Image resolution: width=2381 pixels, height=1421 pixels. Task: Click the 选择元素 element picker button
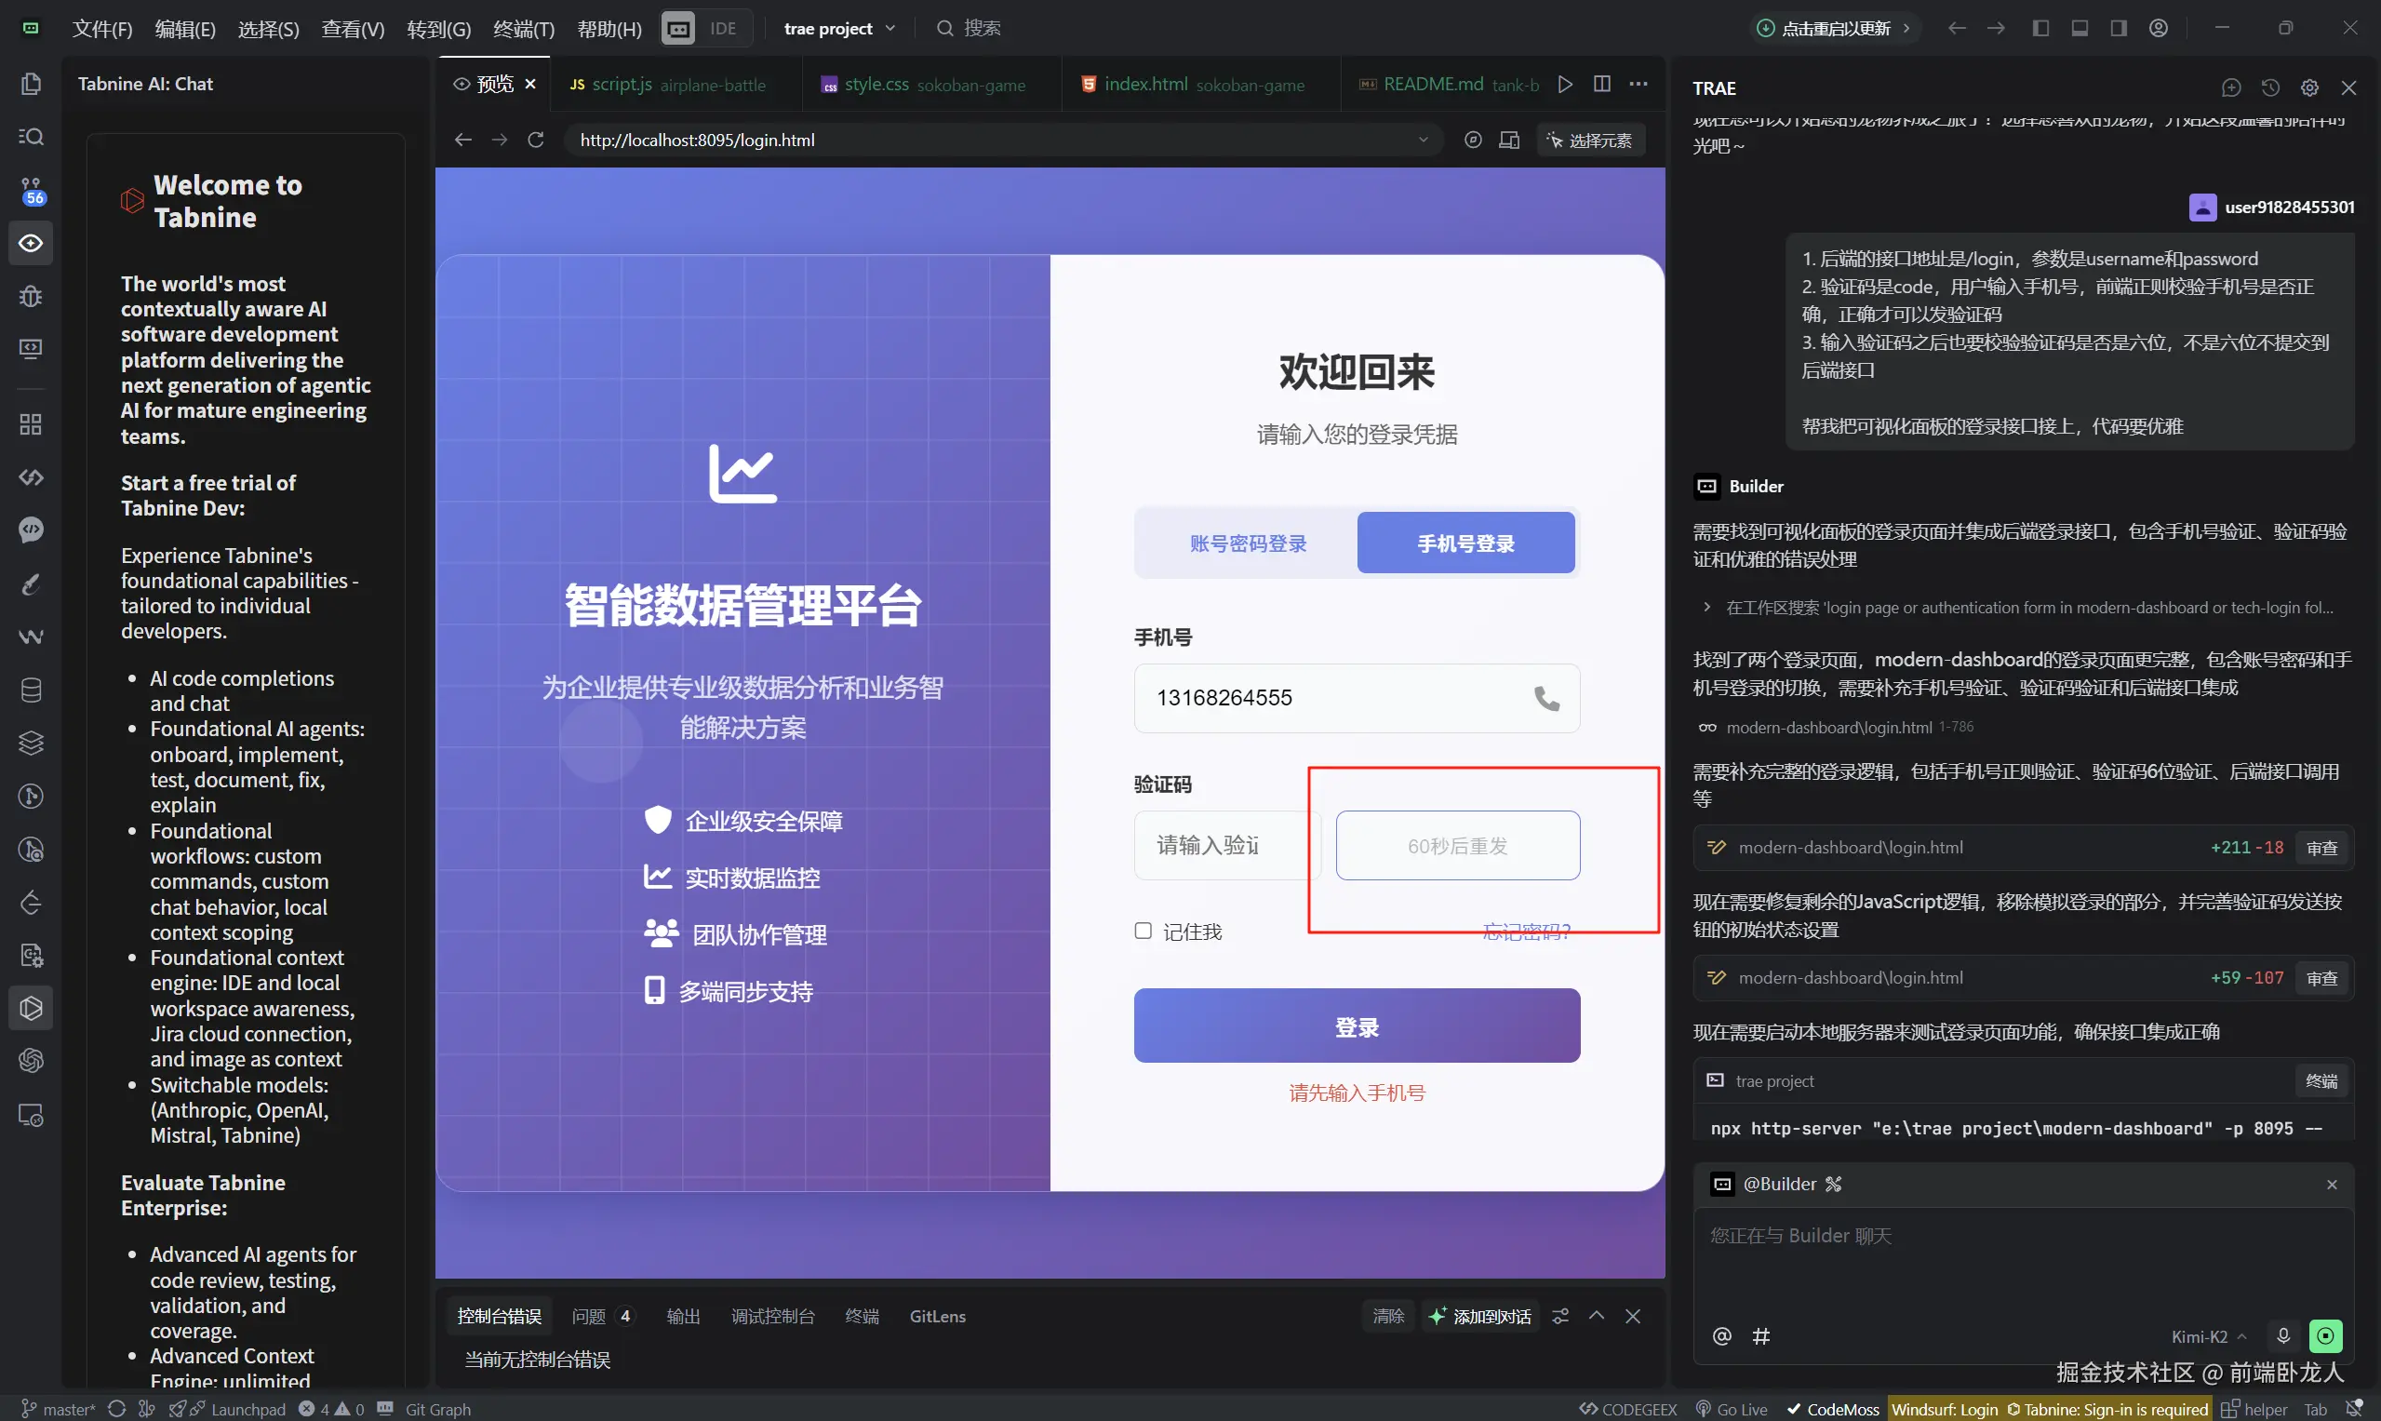(1590, 141)
